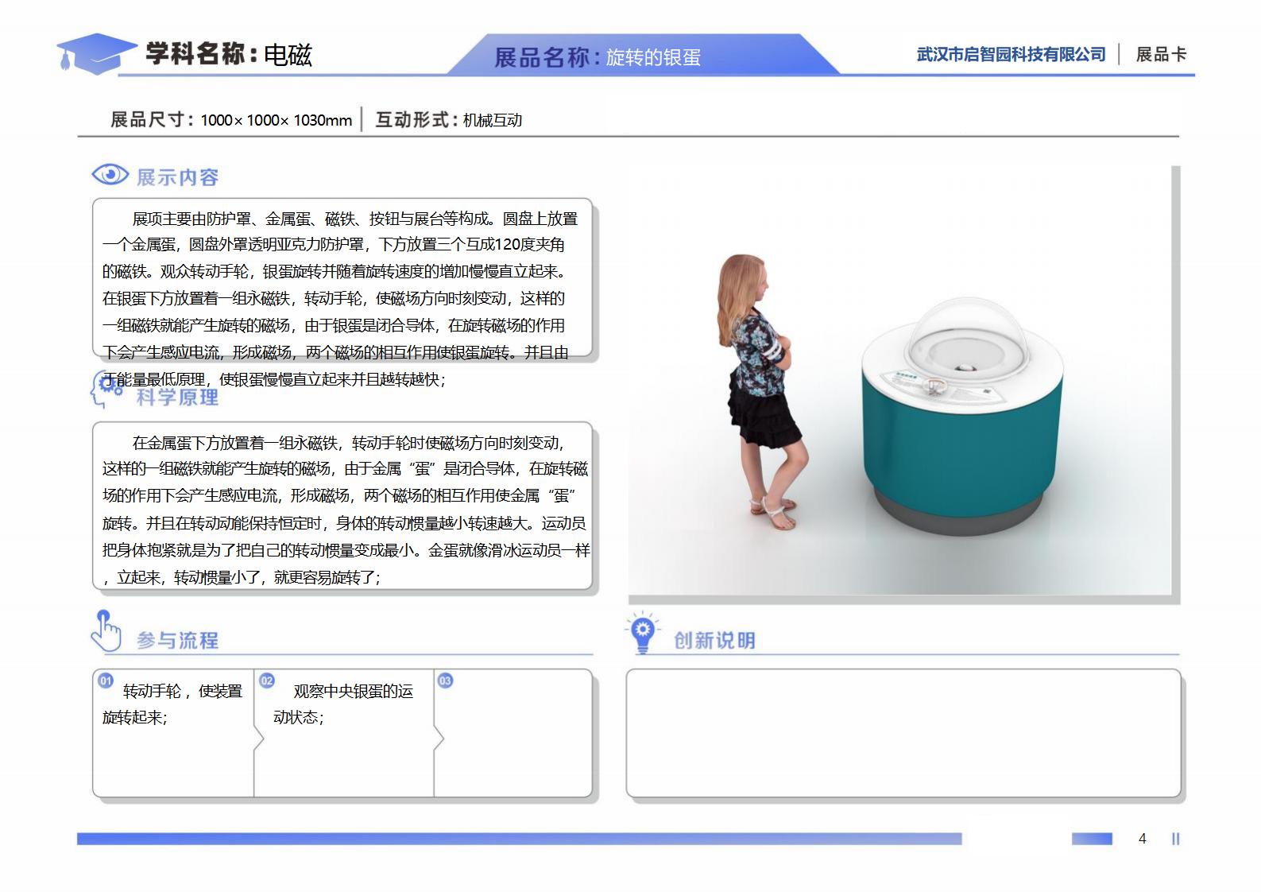
Task: Click the step text 转动手轮，使装置旋转起来
Action: click(172, 704)
